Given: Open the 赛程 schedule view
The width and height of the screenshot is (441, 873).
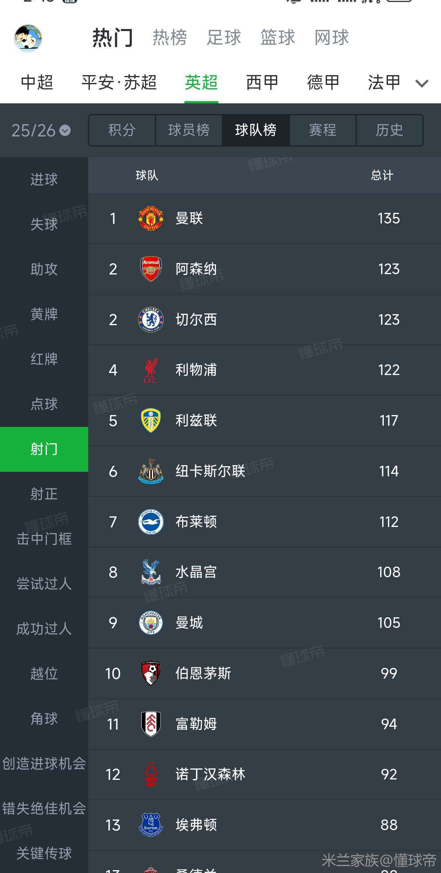Looking at the screenshot, I should pyautogui.click(x=323, y=130).
